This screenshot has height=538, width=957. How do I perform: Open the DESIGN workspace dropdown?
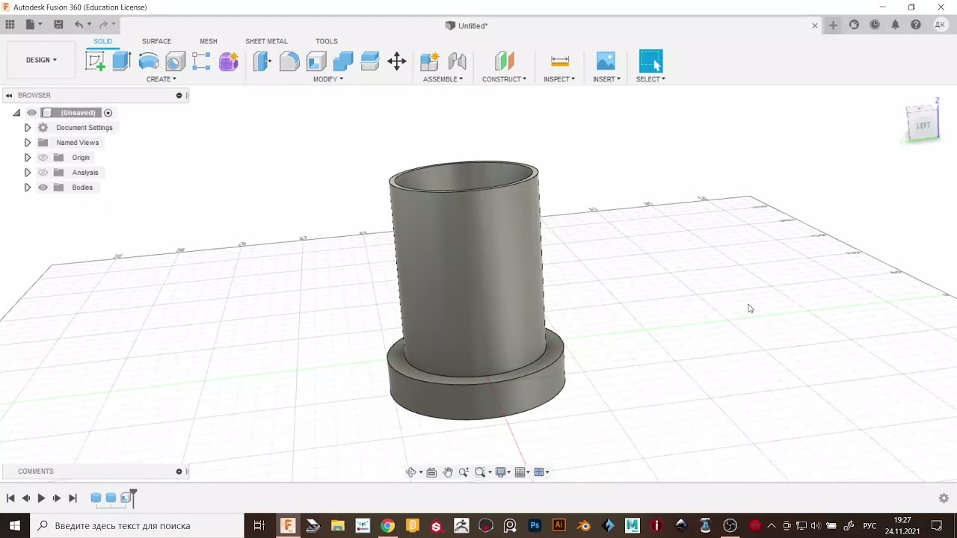(x=41, y=60)
